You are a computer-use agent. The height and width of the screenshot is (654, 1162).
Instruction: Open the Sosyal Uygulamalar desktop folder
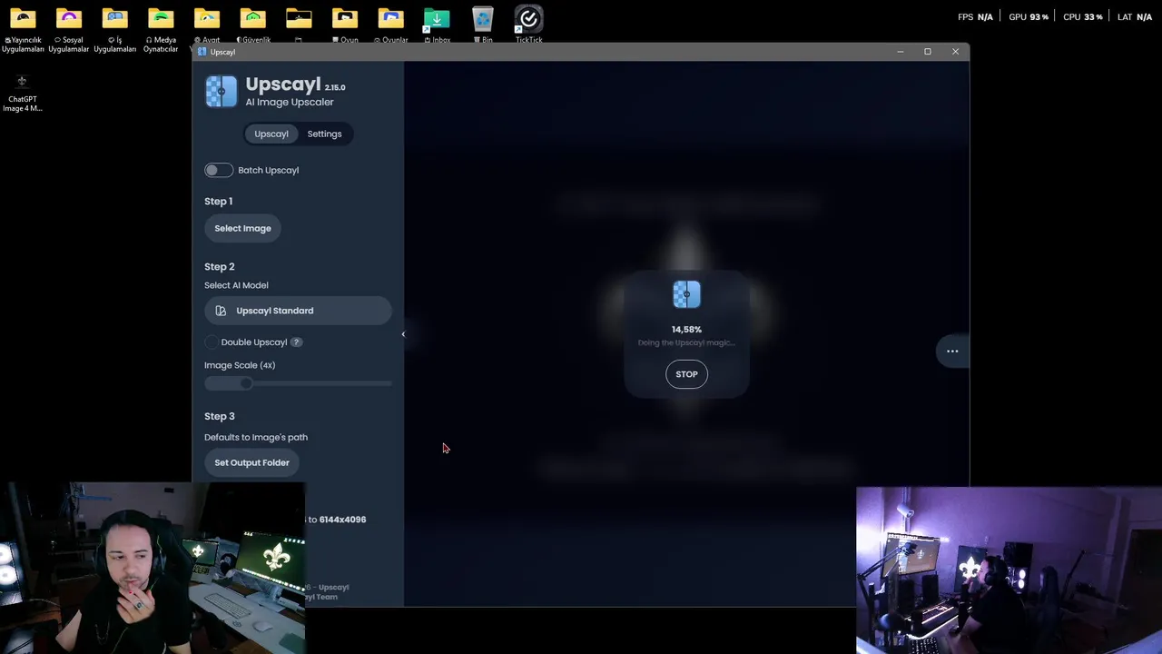[x=69, y=27]
